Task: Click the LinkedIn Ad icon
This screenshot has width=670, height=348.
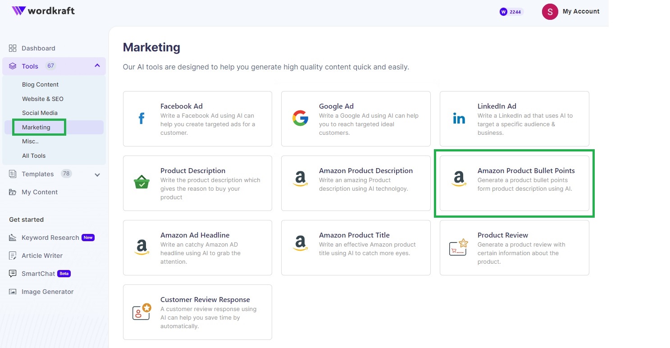Action: [459, 119]
